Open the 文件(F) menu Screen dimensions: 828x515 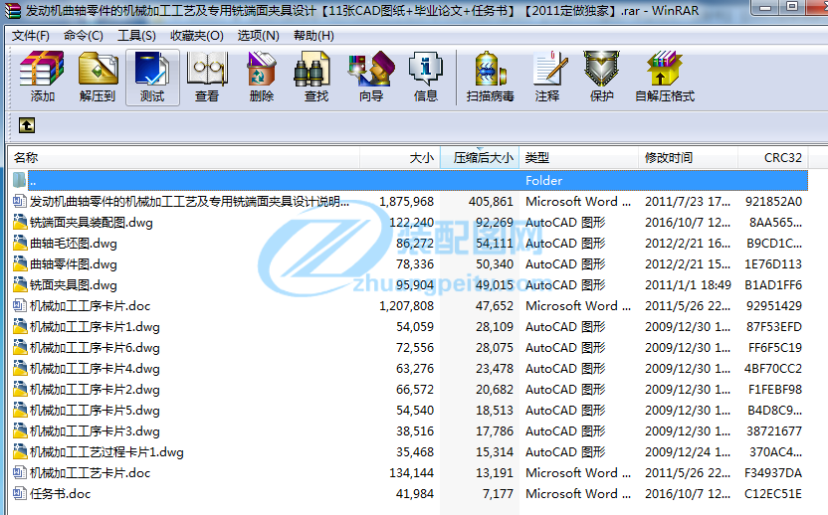coord(31,36)
